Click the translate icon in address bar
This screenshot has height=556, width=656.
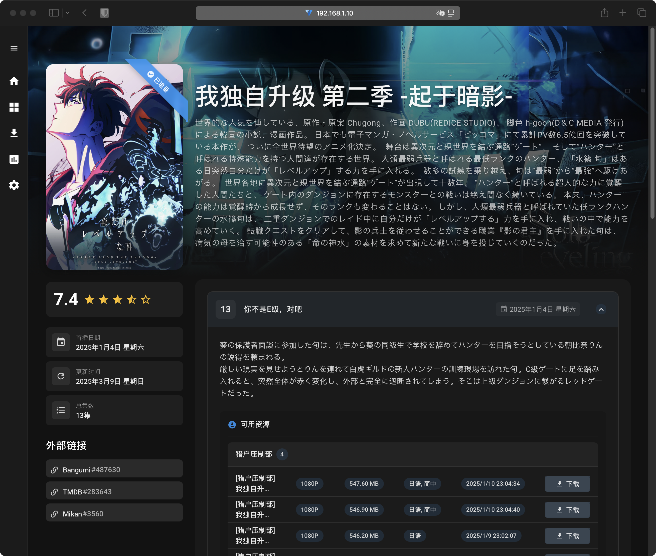440,13
